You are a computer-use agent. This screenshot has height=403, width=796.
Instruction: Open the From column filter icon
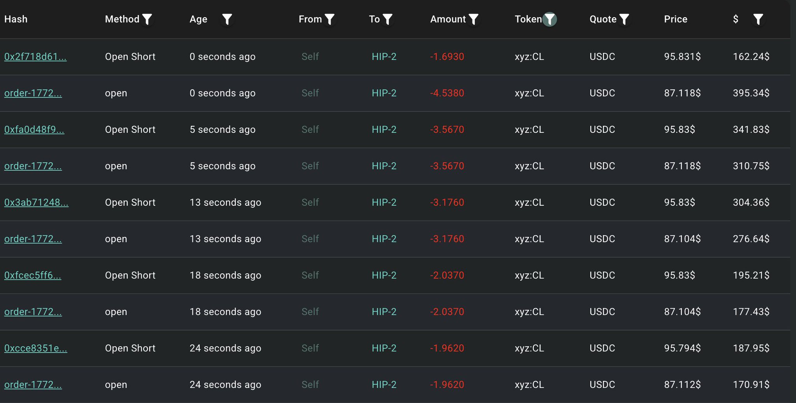329,19
